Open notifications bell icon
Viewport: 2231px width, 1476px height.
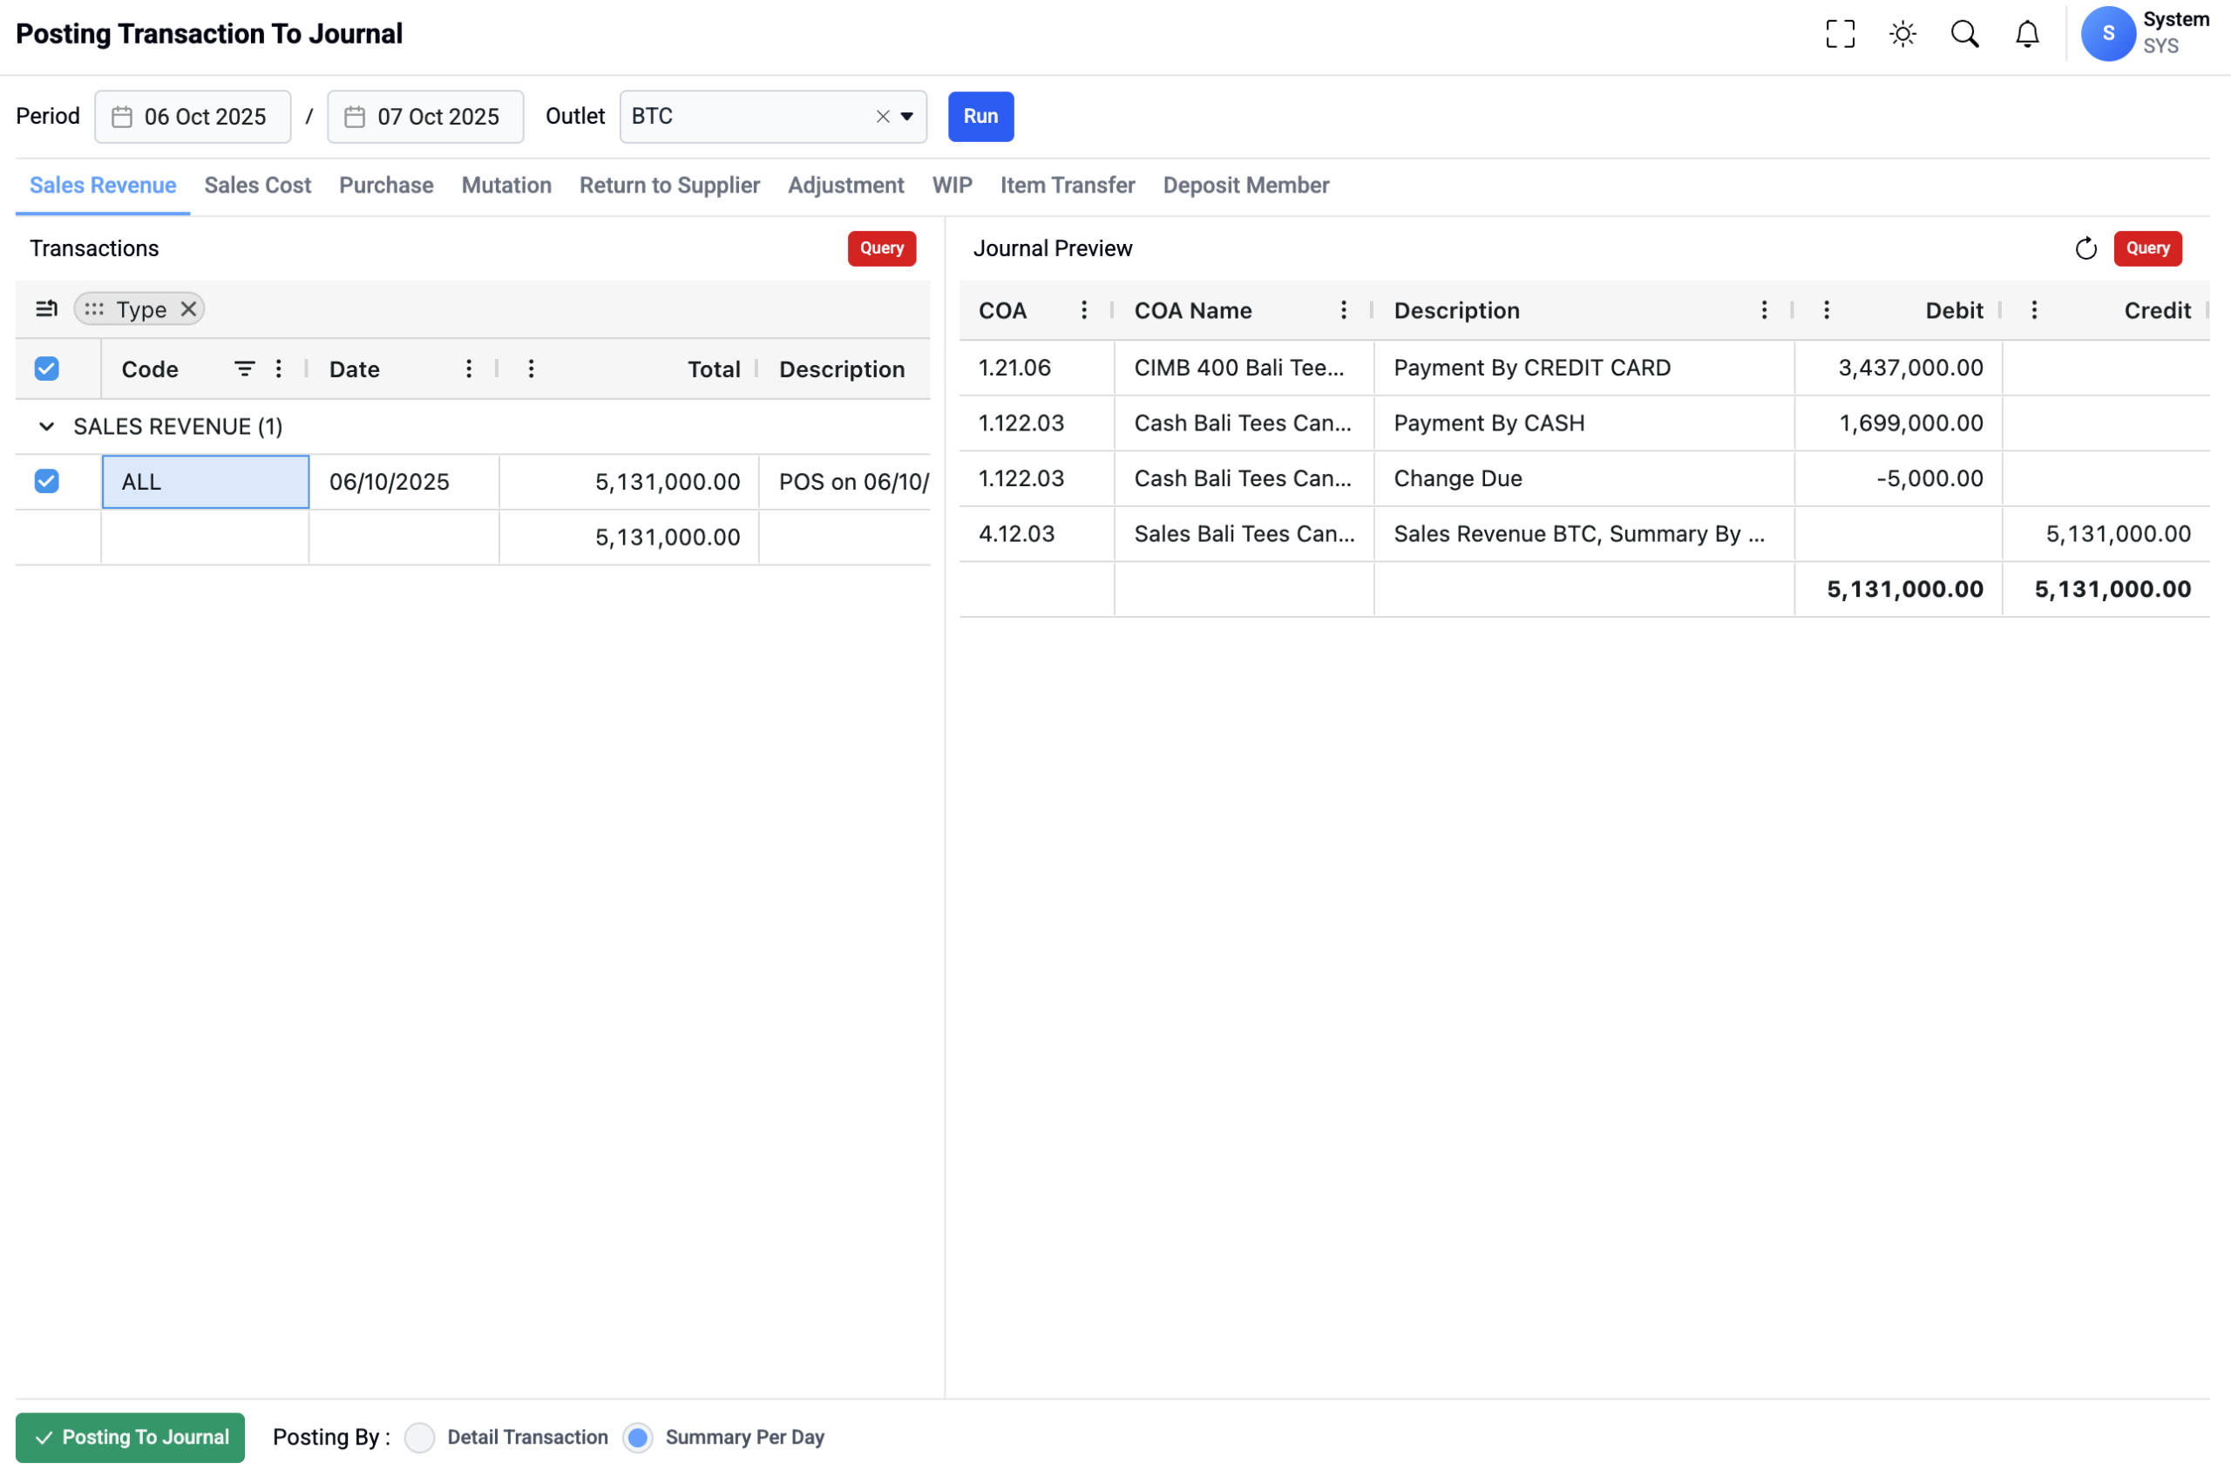pos(2026,34)
